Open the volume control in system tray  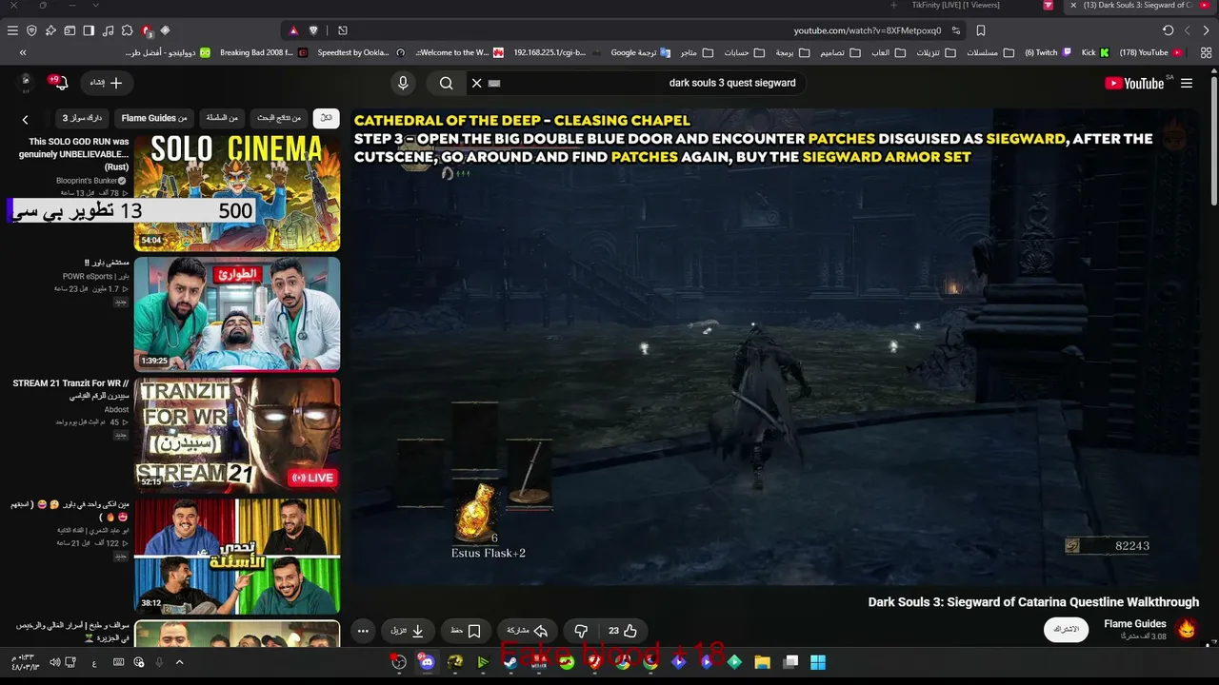click(54, 662)
